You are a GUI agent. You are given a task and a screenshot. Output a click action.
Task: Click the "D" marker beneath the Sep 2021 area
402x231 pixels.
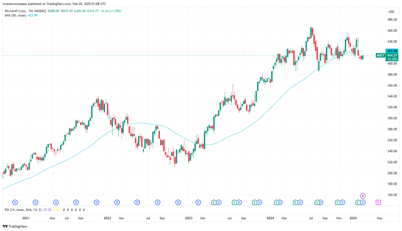point(76,202)
